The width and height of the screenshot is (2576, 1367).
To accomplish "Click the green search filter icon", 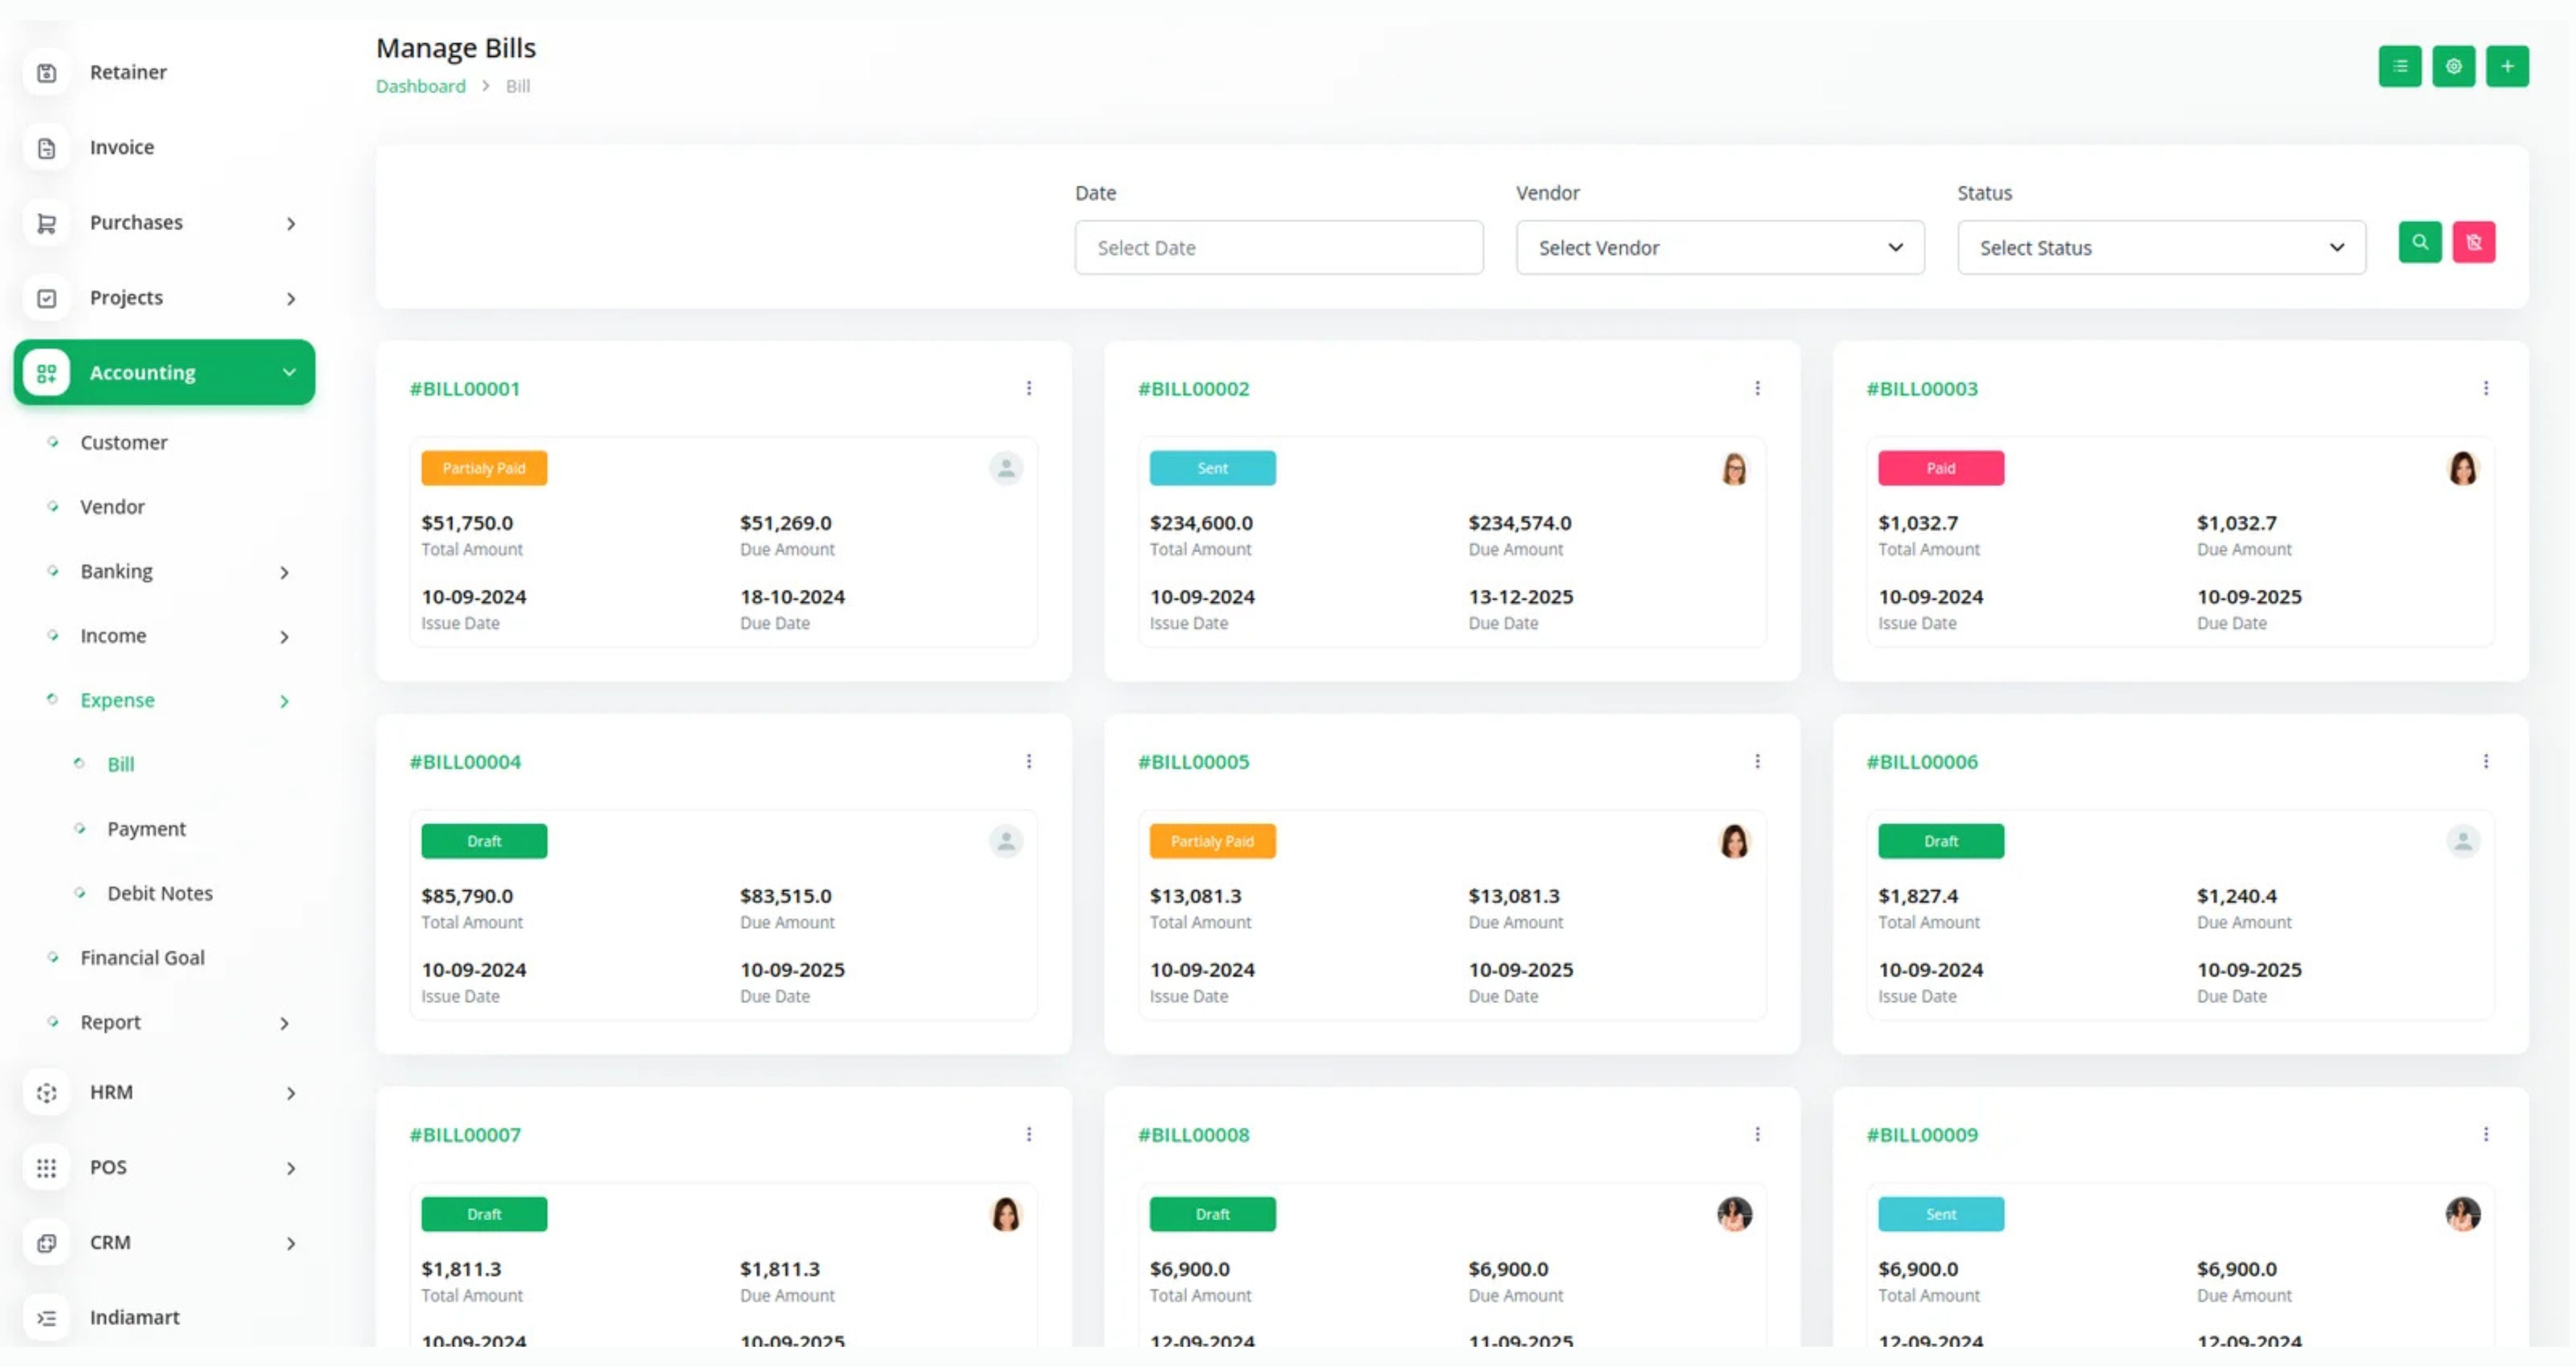I will coord(2419,242).
